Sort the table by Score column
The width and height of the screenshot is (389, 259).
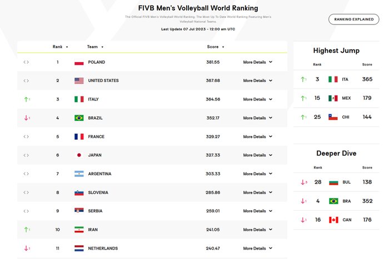(215, 47)
